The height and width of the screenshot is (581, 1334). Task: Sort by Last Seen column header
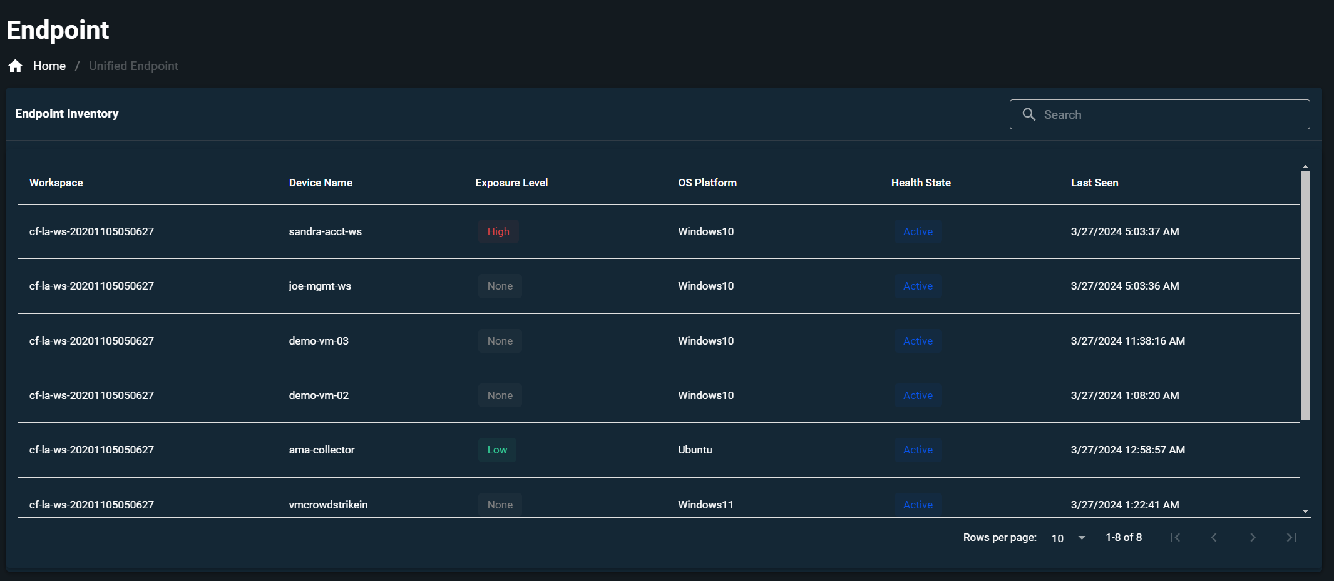click(x=1094, y=183)
